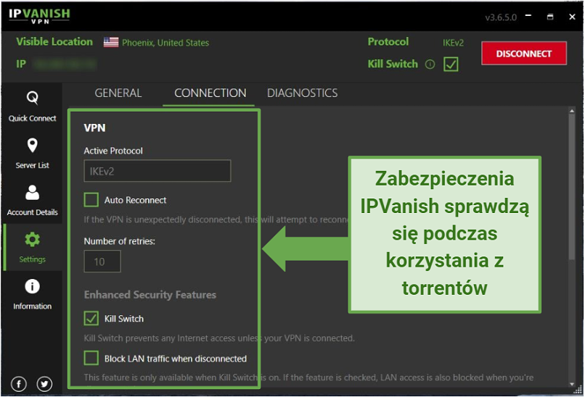The width and height of the screenshot is (585, 397).
Task: Click the settings vertical scrollbar thumb
Action: click(571, 186)
